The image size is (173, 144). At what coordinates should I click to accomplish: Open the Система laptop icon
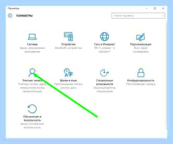pyautogui.click(x=32, y=37)
